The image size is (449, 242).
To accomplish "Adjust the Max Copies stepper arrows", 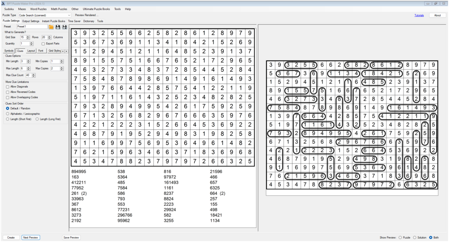I will point(62,68).
